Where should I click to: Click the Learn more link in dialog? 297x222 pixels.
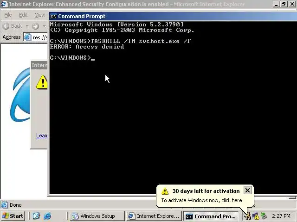tap(42, 136)
